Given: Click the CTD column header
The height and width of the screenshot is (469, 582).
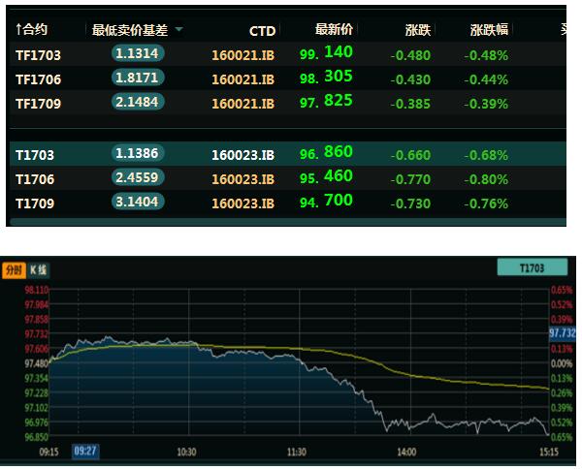Looking at the screenshot, I should click(262, 31).
